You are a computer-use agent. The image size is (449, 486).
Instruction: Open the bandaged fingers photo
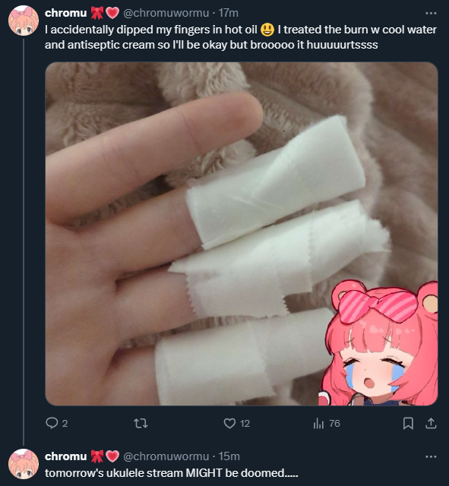pyautogui.click(x=242, y=234)
